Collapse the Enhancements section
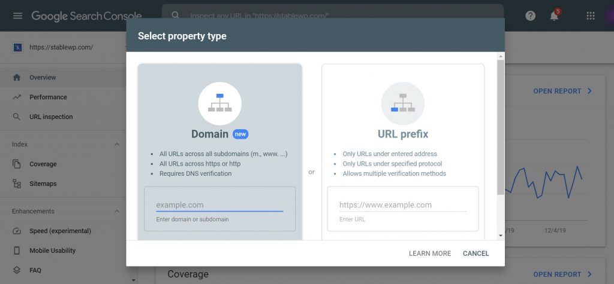This screenshot has width=614, height=284. (117, 211)
